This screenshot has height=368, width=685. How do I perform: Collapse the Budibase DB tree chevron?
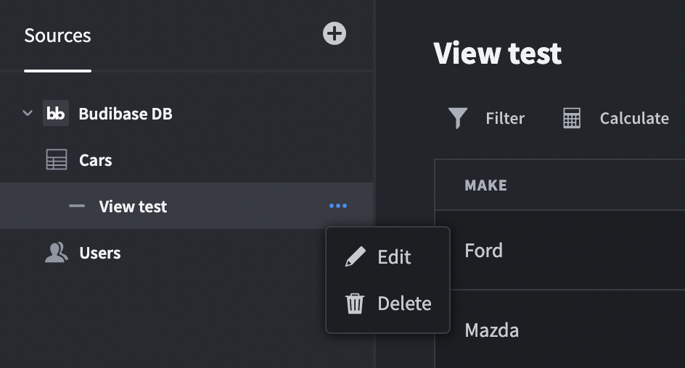(x=28, y=114)
